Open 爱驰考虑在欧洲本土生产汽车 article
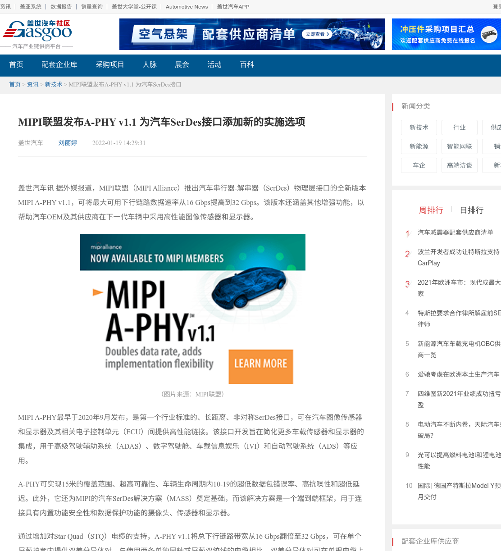Screen dimensions: 501x551 coord(458,374)
